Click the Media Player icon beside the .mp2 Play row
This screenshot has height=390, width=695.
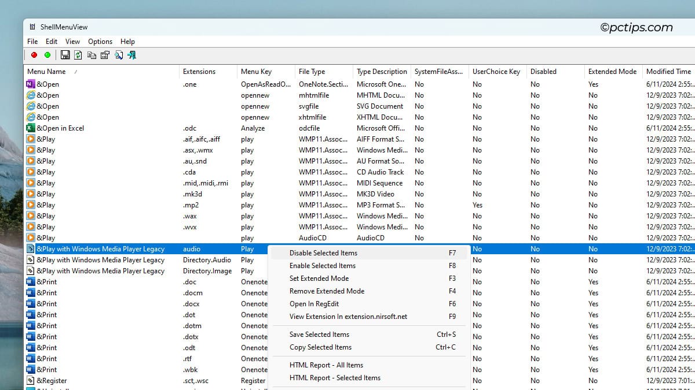(x=30, y=205)
